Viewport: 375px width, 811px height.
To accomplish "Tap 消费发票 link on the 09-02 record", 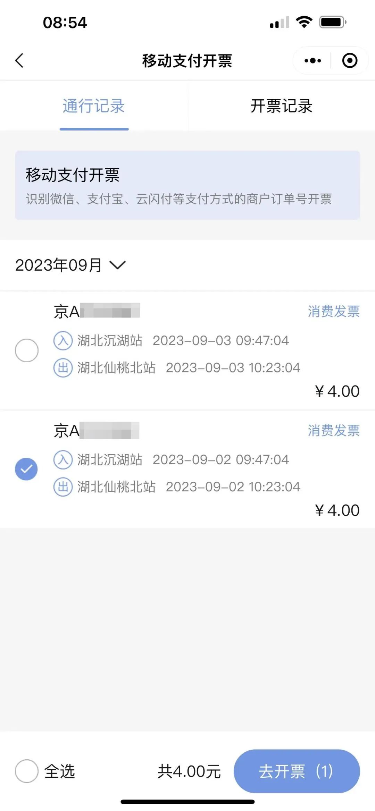I will pos(333,430).
